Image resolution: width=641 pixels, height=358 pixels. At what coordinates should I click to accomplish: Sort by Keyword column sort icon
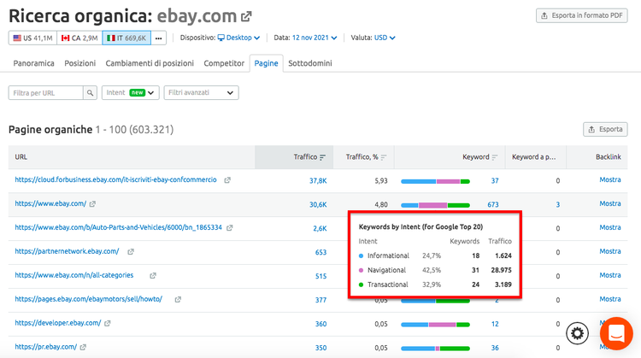495,157
